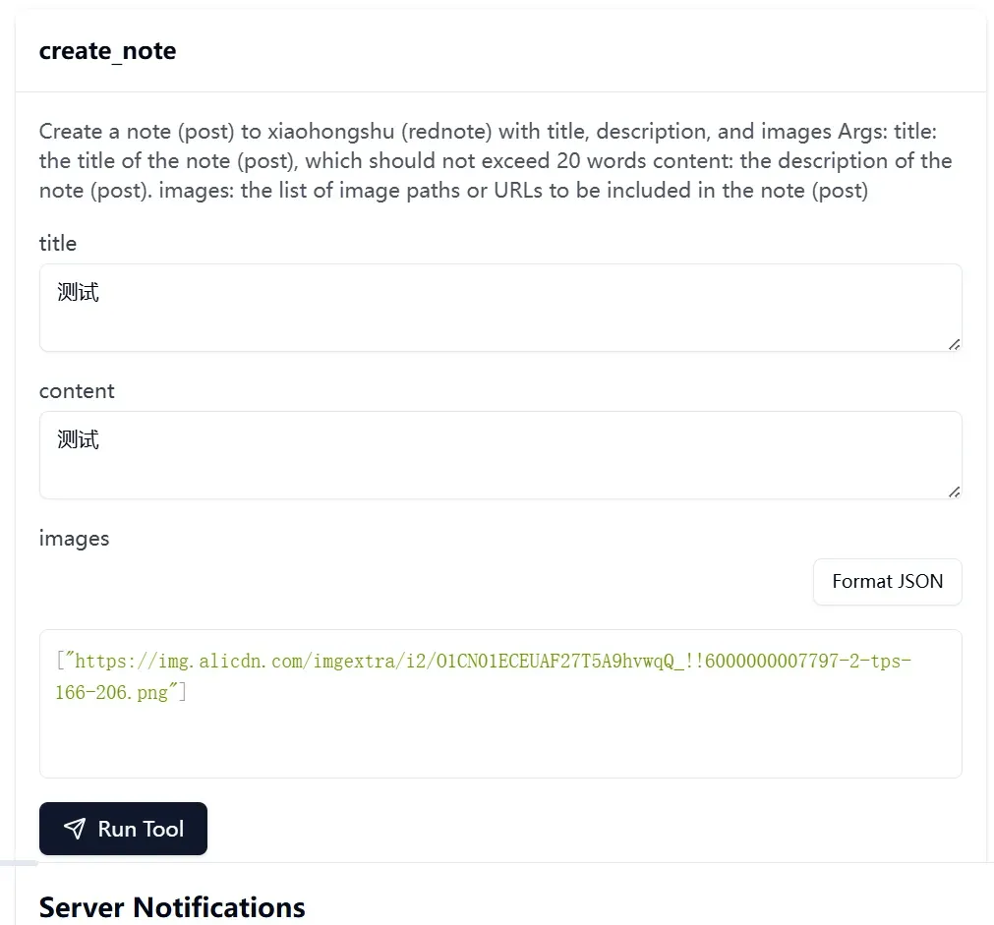Click inside the images JSON editor
This screenshot has width=994, height=925.
click(x=500, y=704)
